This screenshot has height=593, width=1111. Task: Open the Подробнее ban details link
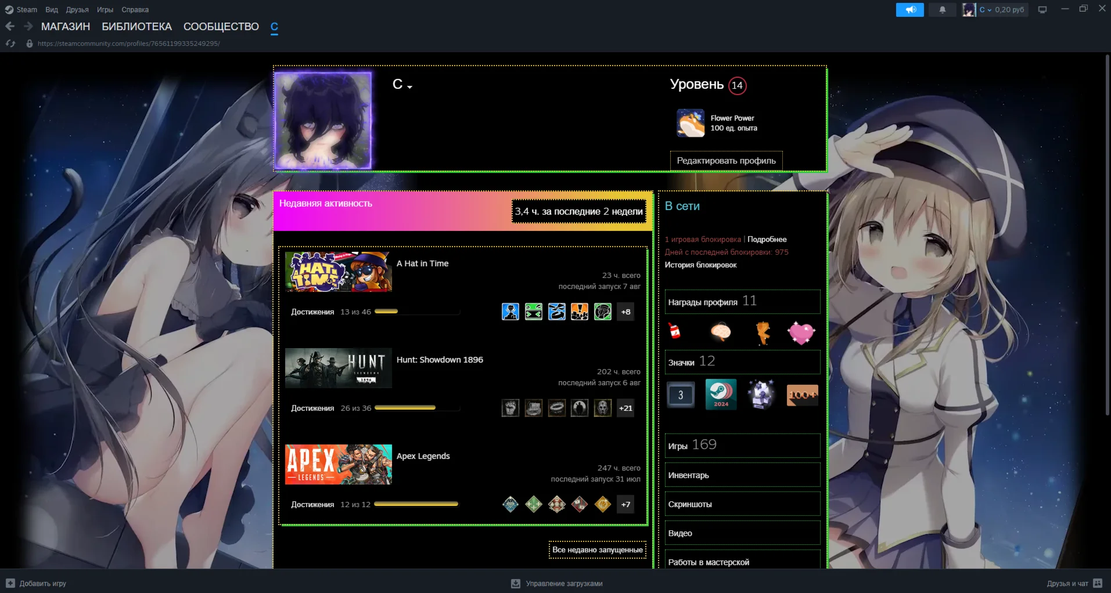(767, 239)
